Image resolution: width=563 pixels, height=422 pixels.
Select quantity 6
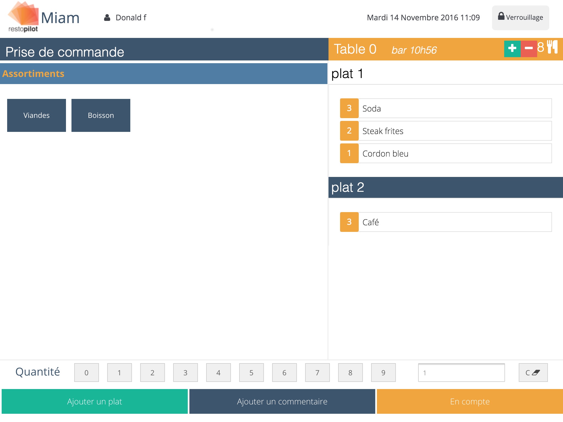(x=284, y=373)
